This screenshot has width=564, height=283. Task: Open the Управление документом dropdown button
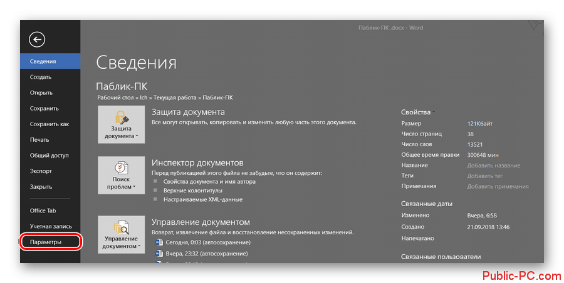point(121,235)
